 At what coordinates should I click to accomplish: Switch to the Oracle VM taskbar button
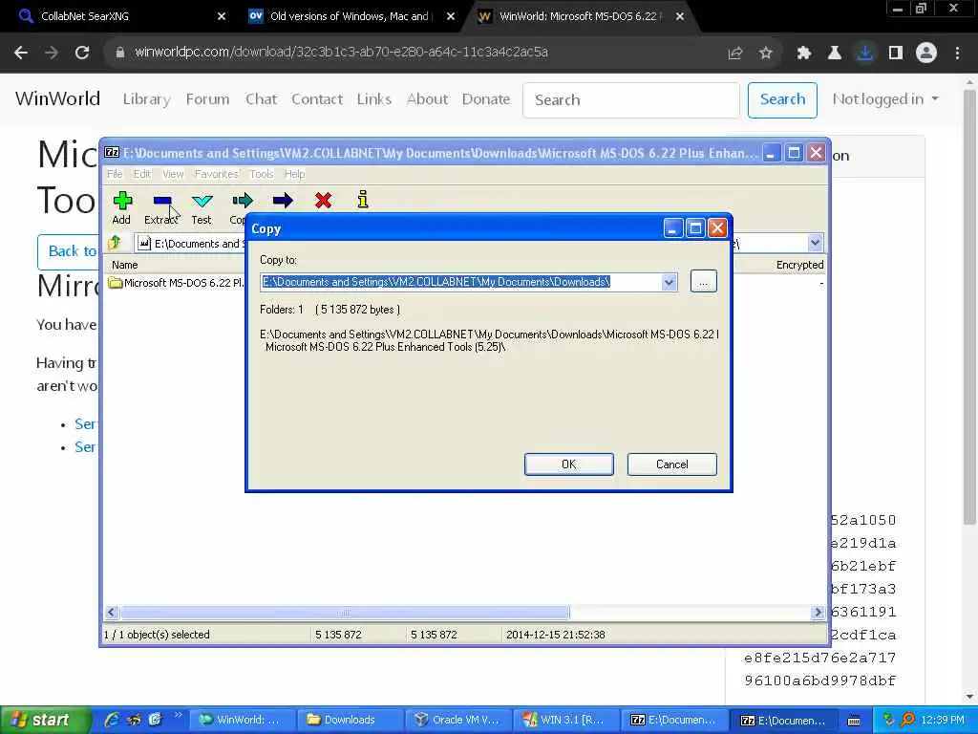[x=457, y=720]
